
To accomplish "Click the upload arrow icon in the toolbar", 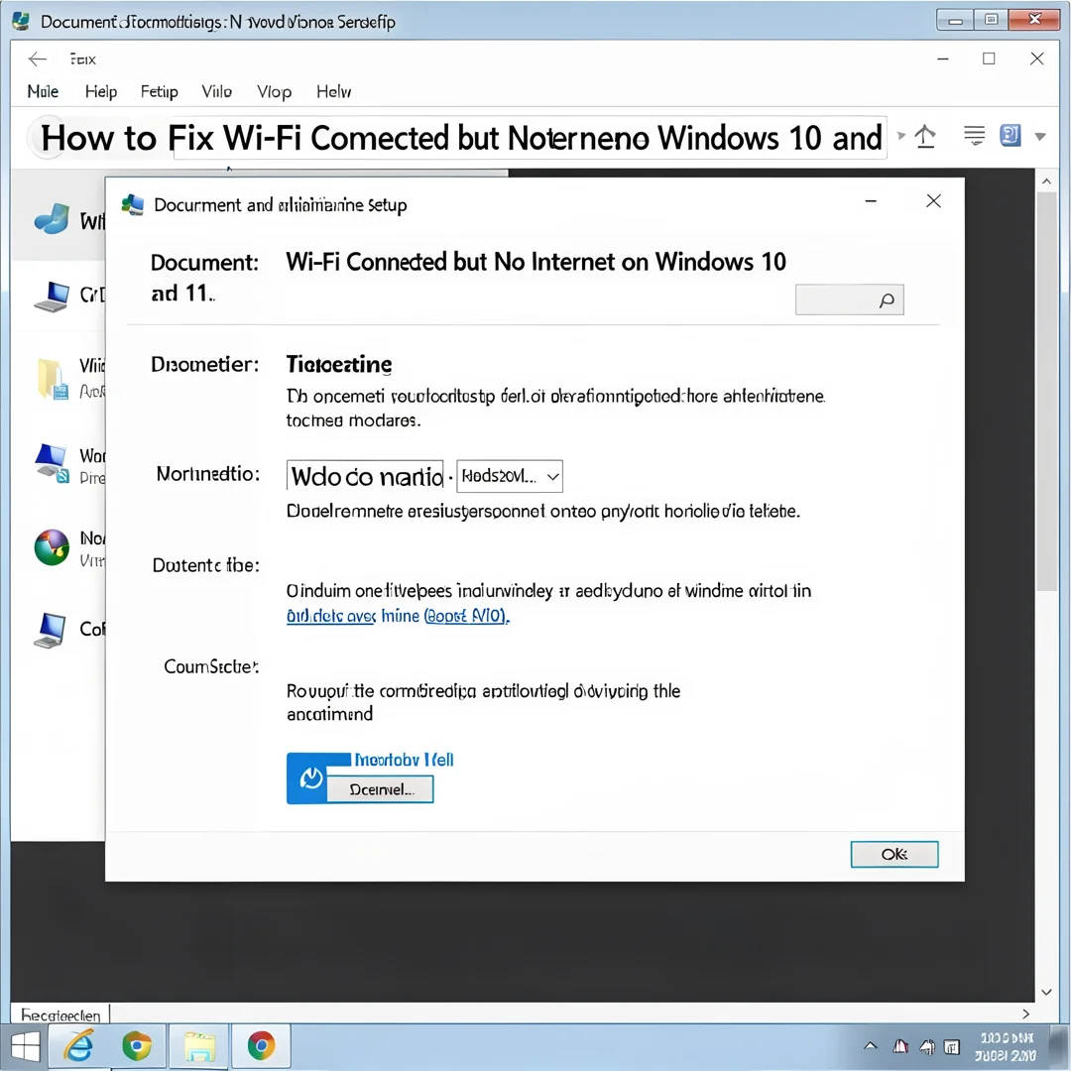I will tap(925, 136).
